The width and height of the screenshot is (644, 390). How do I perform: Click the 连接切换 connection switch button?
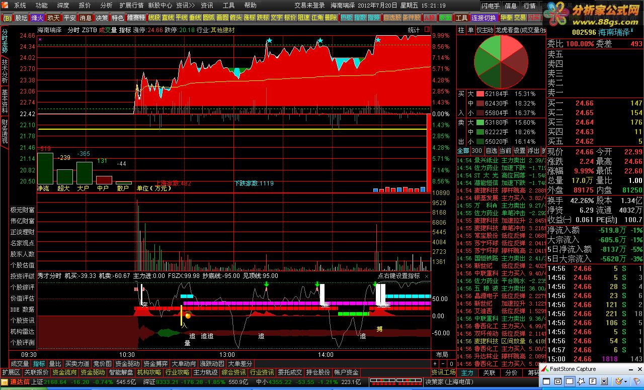click(484, 18)
